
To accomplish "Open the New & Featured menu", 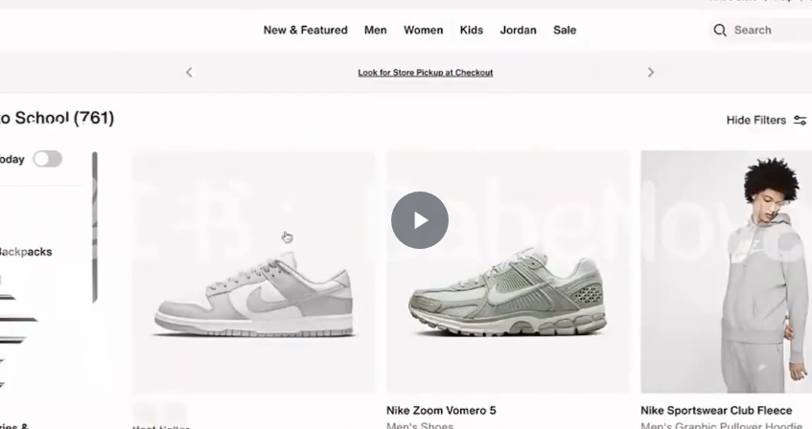I will tap(306, 30).
